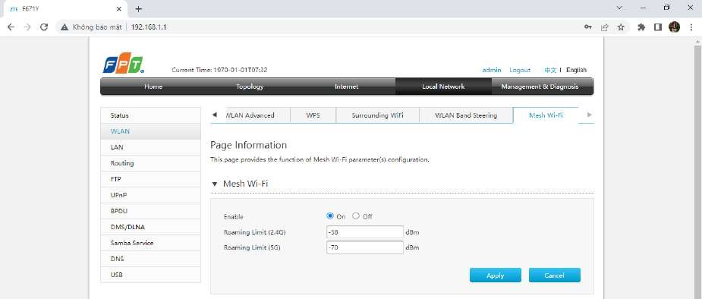Close the F671Y browser tab
This screenshot has height=299, width=702.
[x=118, y=9]
